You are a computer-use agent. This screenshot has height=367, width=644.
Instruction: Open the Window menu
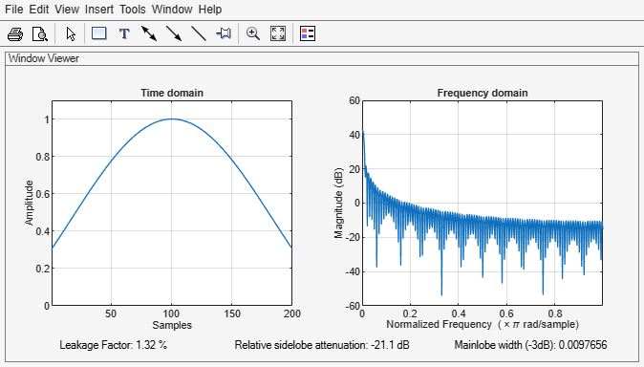click(172, 9)
